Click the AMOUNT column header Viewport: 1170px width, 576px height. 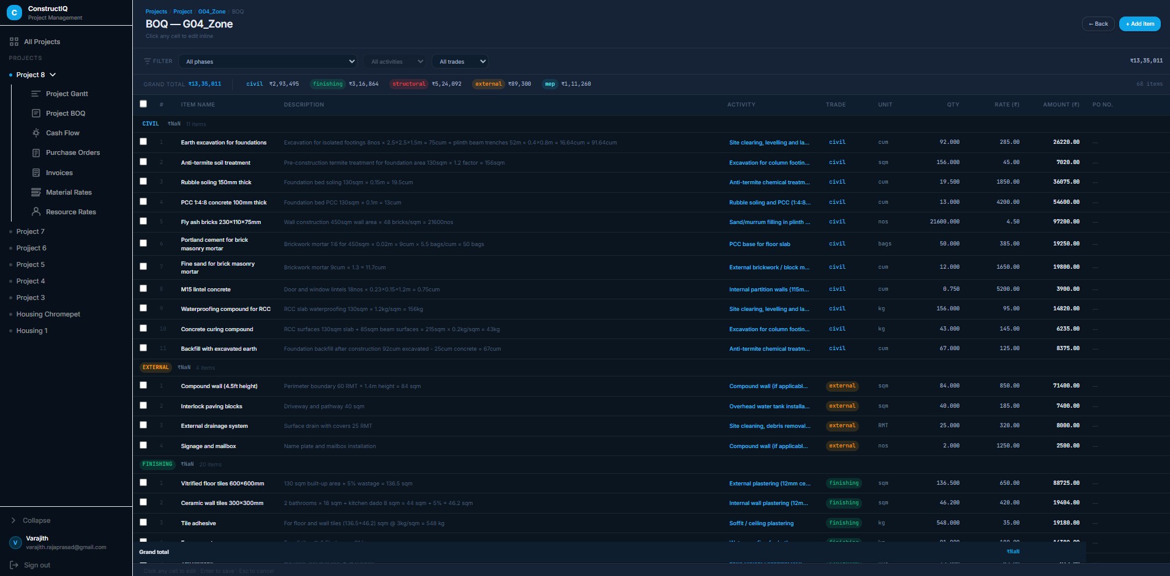click(x=1061, y=105)
